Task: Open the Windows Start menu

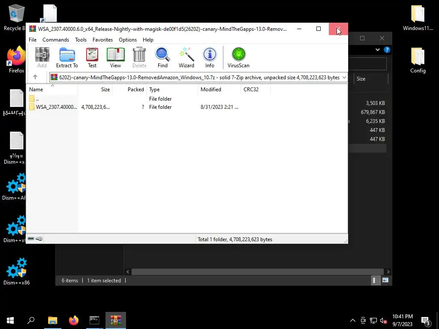Action: 10,320
